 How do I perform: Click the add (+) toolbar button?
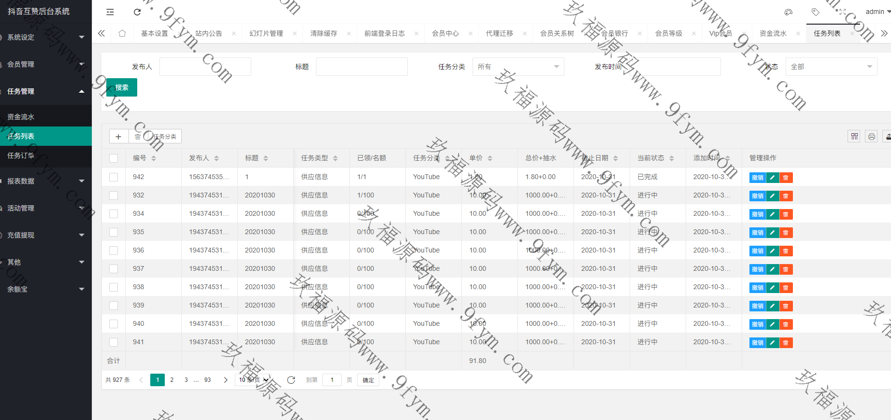118,137
